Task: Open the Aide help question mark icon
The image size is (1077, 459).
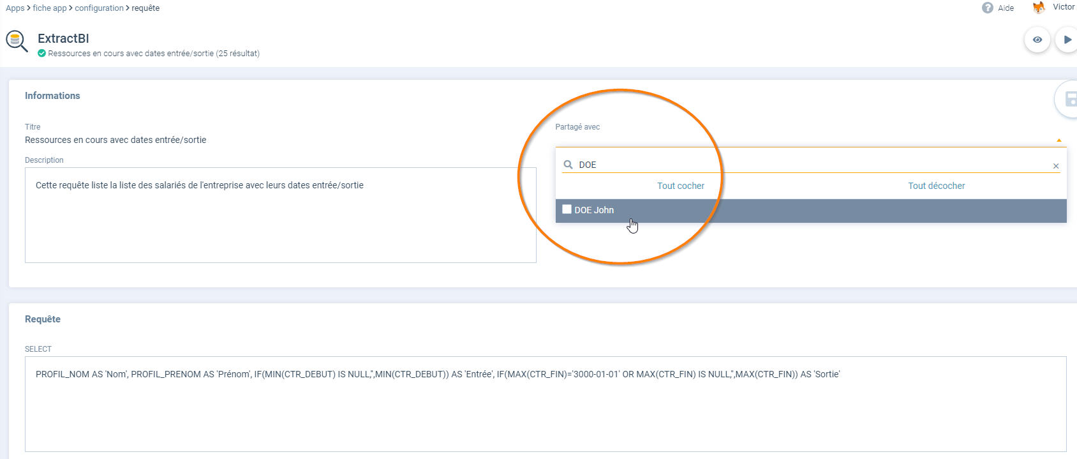Action: tap(988, 8)
